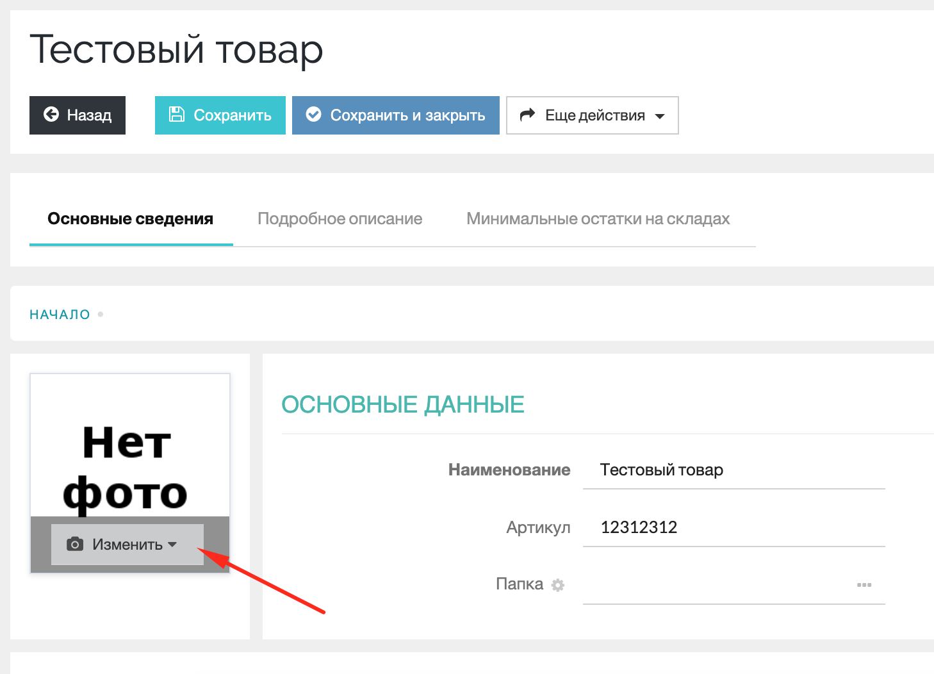
Task: Click the share arrow icon on Еще действия
Action: click(527, 115)
